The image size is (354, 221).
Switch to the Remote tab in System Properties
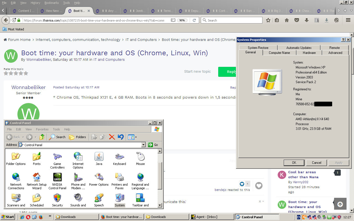[334, 48]
